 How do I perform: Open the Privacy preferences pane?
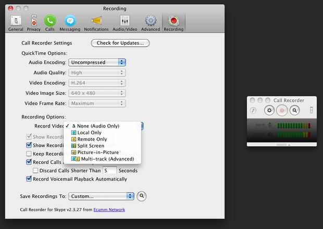tap(33, 23)
